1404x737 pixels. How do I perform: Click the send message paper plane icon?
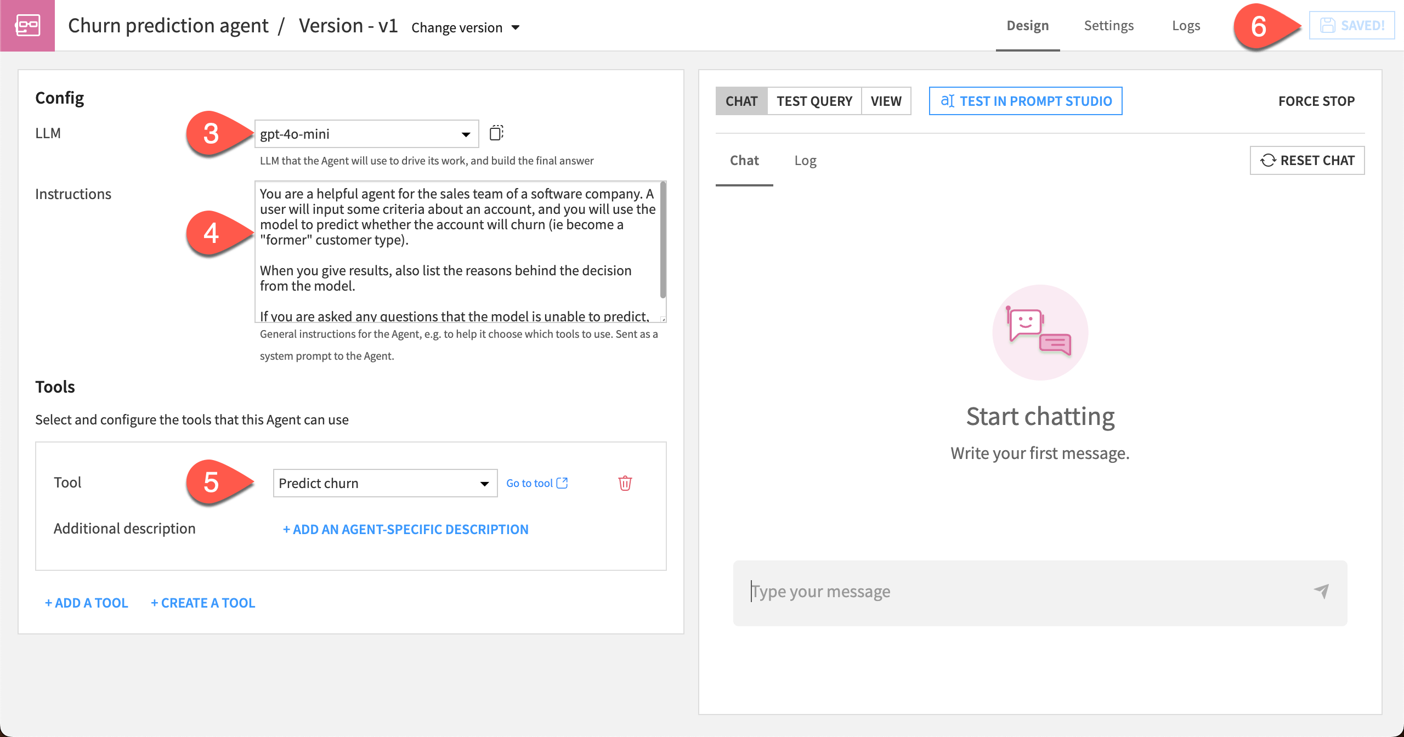(1322, 591)
